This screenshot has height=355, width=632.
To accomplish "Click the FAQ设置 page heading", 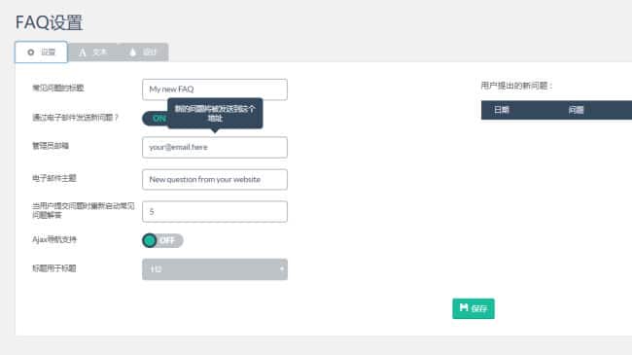I will [50, 22].
